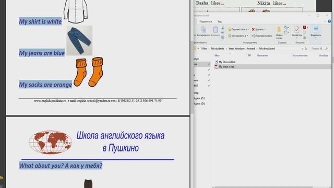Click the Cut scissors icon

click(223, 28)
